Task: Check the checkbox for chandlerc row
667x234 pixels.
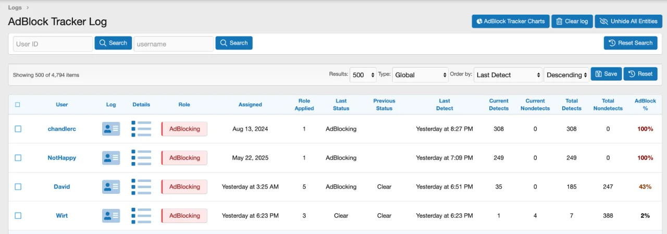Action: click(x=18, y=129)
